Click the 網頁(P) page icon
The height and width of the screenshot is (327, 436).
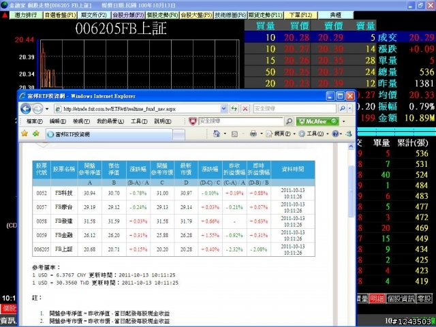pyautogui.click(x=269, y=134)
